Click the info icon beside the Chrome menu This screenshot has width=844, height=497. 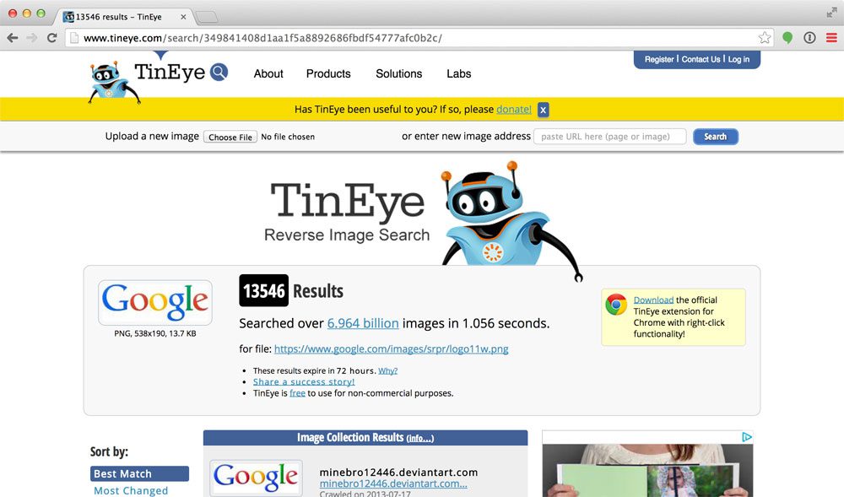809,38
